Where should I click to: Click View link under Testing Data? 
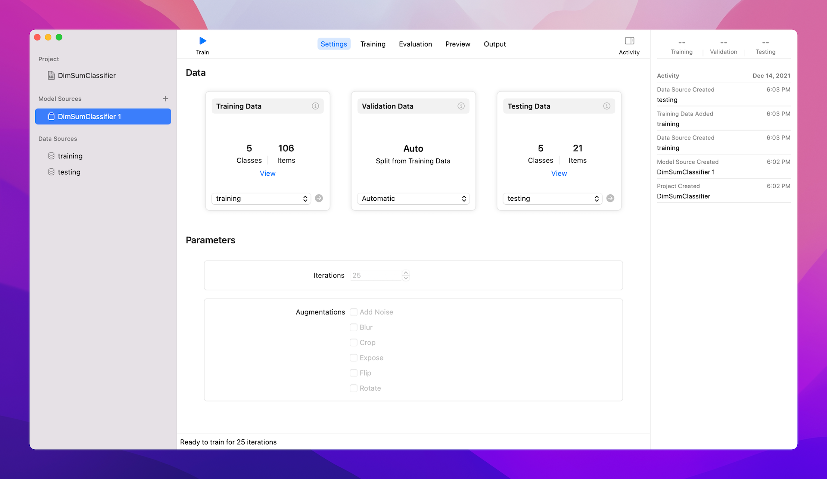[559, 173]
